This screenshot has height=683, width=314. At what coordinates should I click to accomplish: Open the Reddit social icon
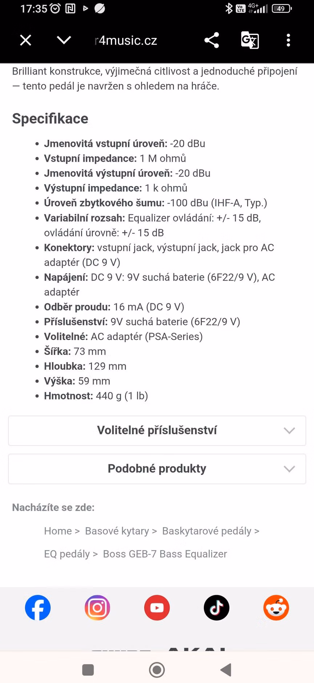(276, 607)
